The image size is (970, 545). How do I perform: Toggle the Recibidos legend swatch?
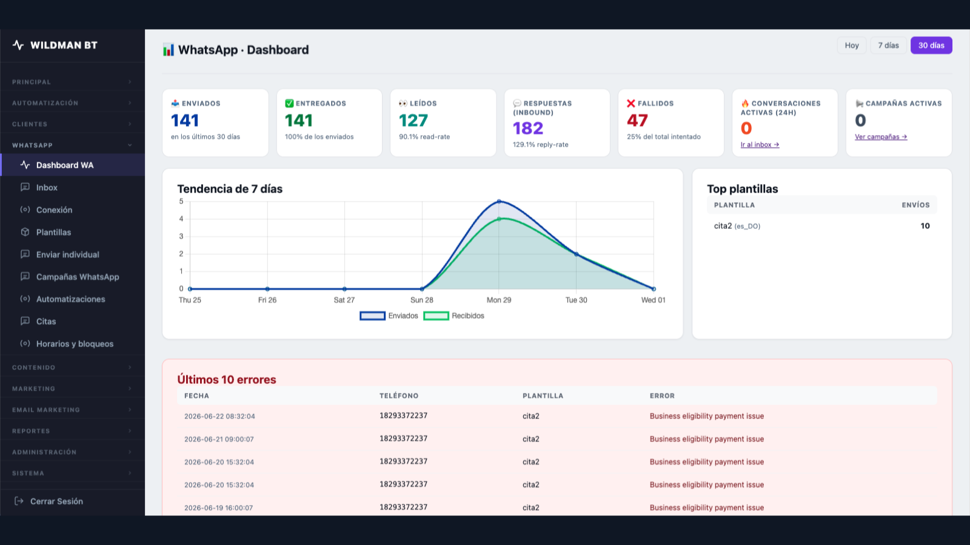click(x=436, y=315)
